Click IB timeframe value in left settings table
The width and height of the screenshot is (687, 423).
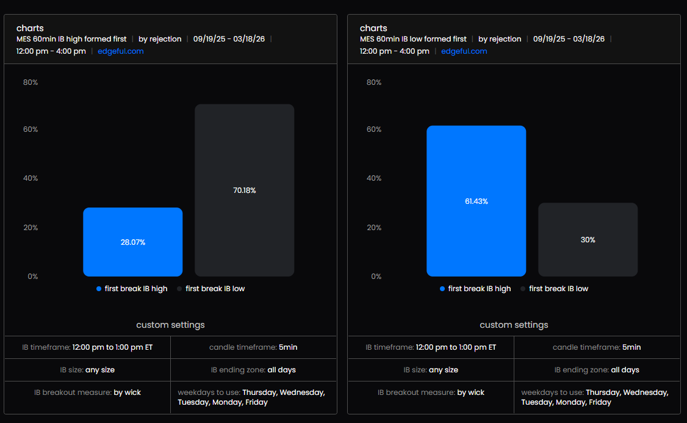(x=113, y=347)
